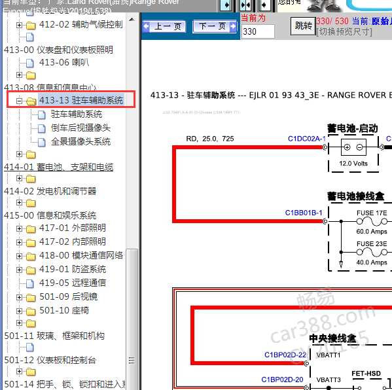Expand the 418-00 模块通信网络 node
Screen dimensions: 392x390
tap(19, 256)
